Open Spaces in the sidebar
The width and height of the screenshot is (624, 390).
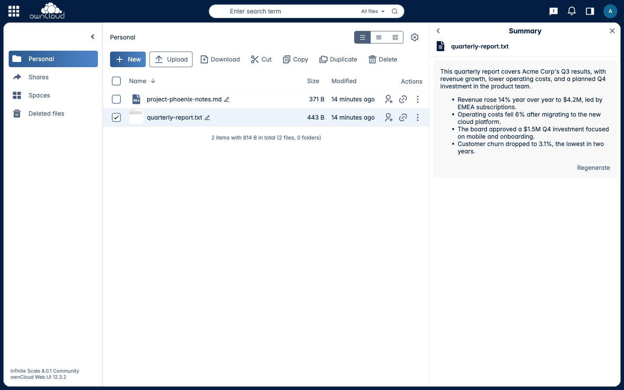point(53,95)
